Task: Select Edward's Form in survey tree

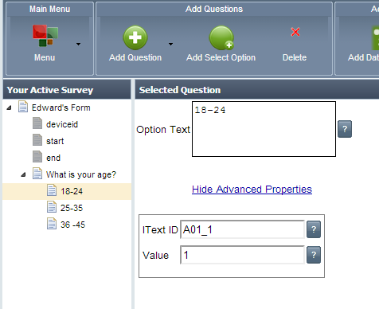Action: click(x=61, y=108)
